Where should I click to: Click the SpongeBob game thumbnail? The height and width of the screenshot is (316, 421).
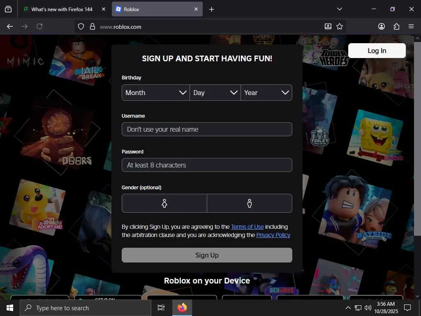point(376,137)
